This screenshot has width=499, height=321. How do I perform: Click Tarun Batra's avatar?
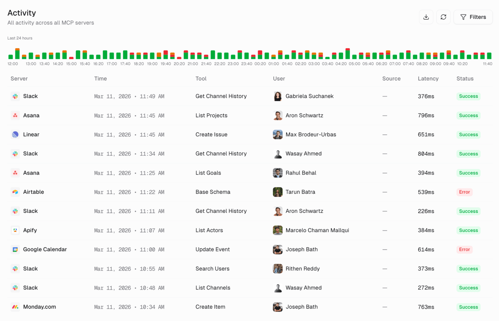pyautogui.click(x=278, y=192)
